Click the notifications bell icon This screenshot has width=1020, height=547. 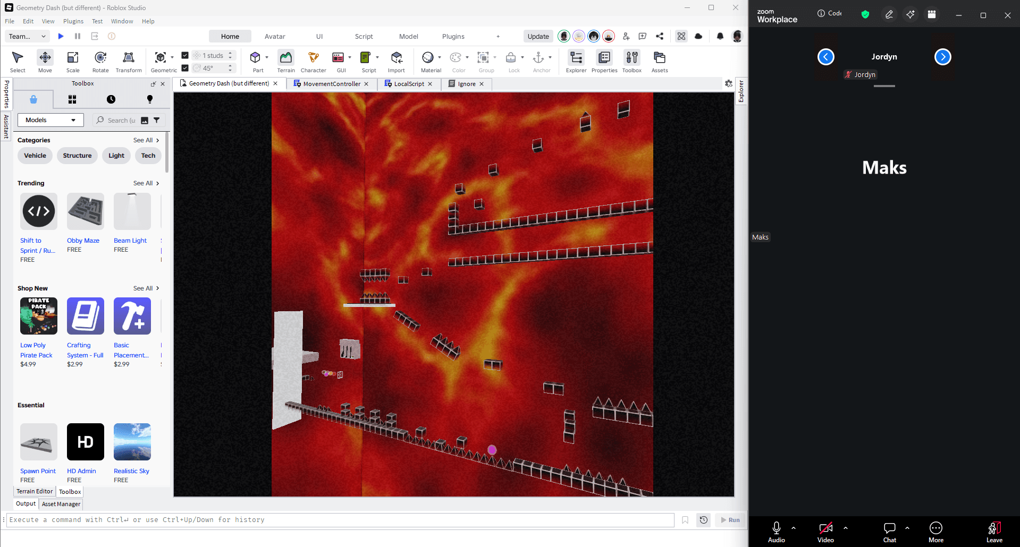pos(720,36)
